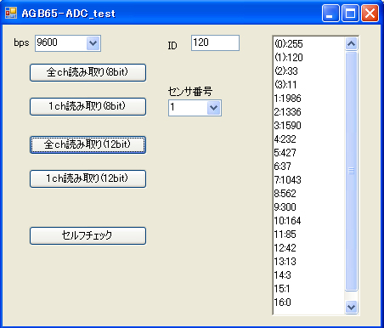Click the list scrollbar up arrow

pyautogui.click(x=351, y=44)
